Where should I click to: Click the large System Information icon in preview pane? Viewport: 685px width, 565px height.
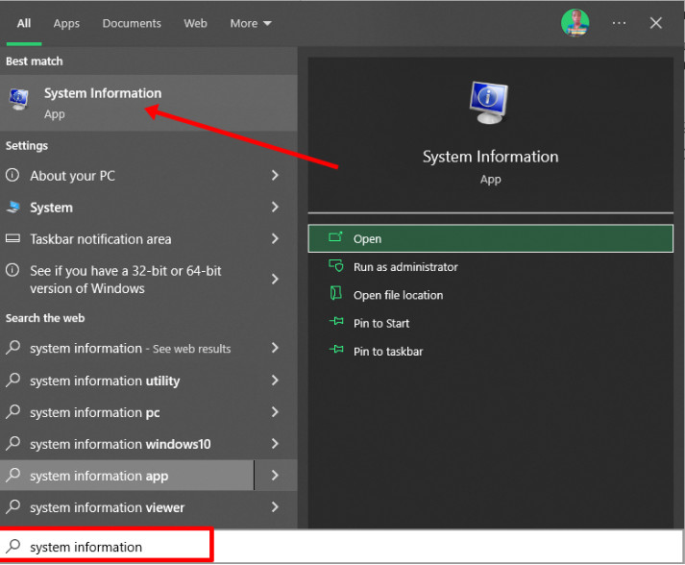point(488,102)
